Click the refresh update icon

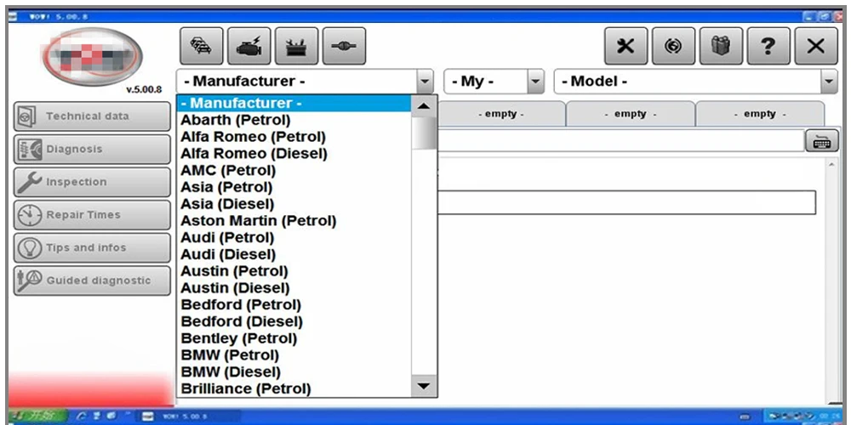pyautogui.click(x=673, y=47)
